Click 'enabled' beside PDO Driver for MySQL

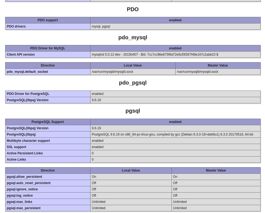[175, 48]
